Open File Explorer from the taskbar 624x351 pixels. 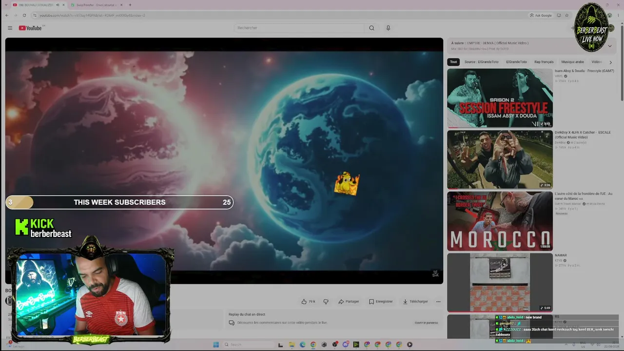(x=292, y=345)
